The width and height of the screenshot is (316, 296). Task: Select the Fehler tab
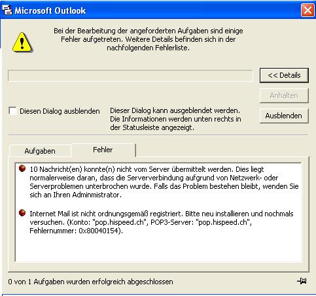pyautogui.click(x=103, y=150)
